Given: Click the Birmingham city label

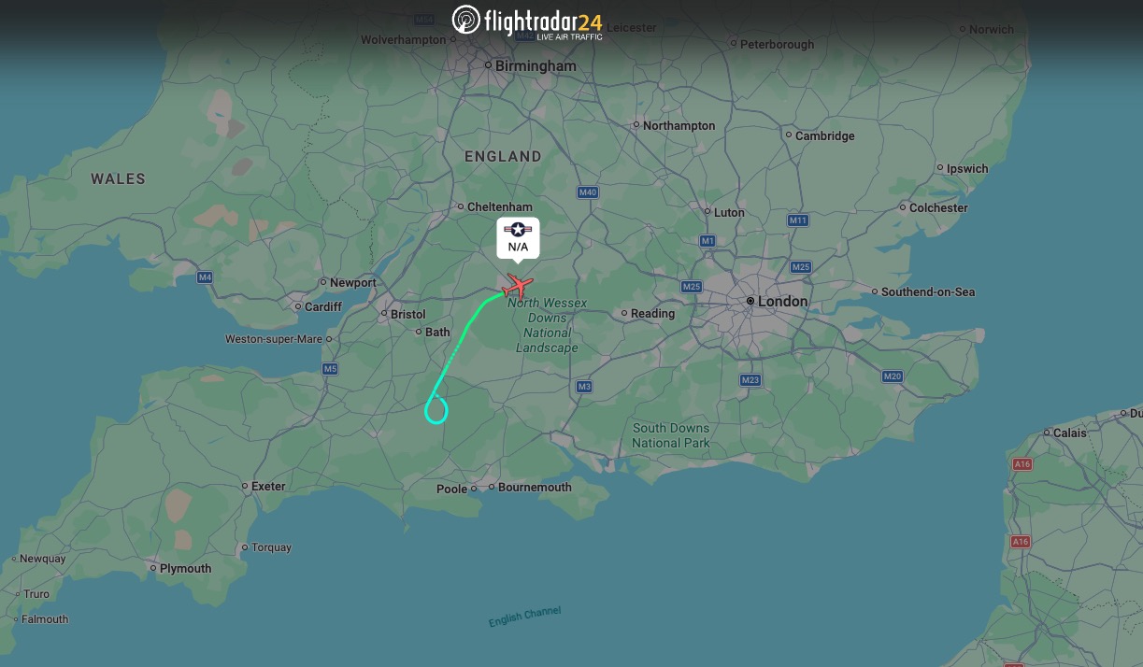Looking at the screenshot, I should click(x=536, y=66).
